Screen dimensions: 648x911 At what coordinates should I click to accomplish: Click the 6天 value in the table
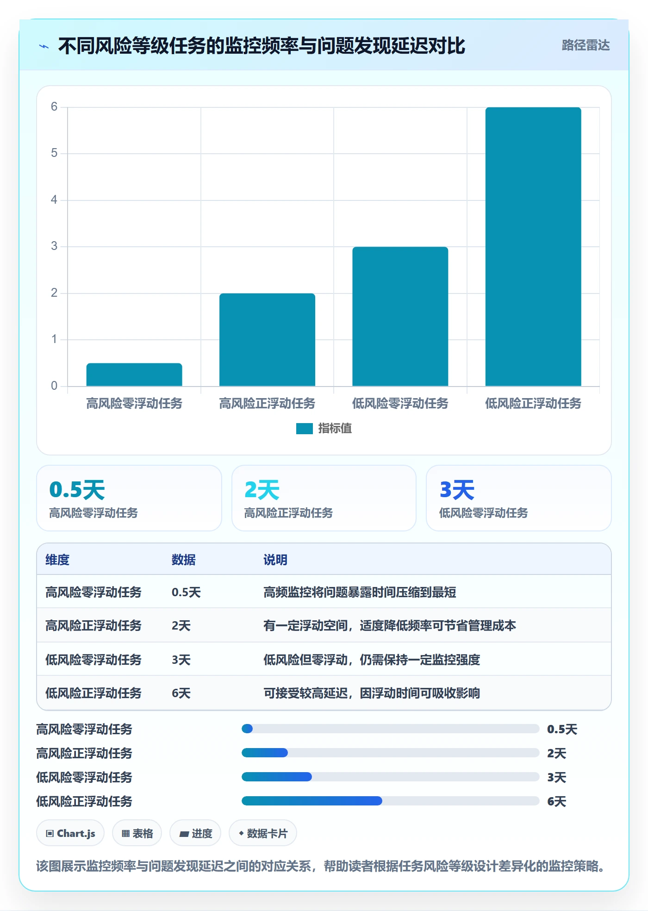(x=181, y=693)
